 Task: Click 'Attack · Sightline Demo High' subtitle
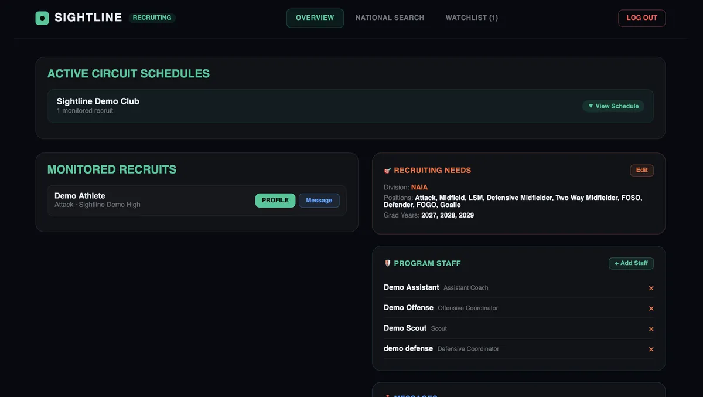click(x=97, y=205)
